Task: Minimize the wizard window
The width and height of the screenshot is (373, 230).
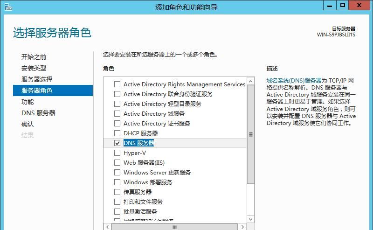Action: pos(330,5)
